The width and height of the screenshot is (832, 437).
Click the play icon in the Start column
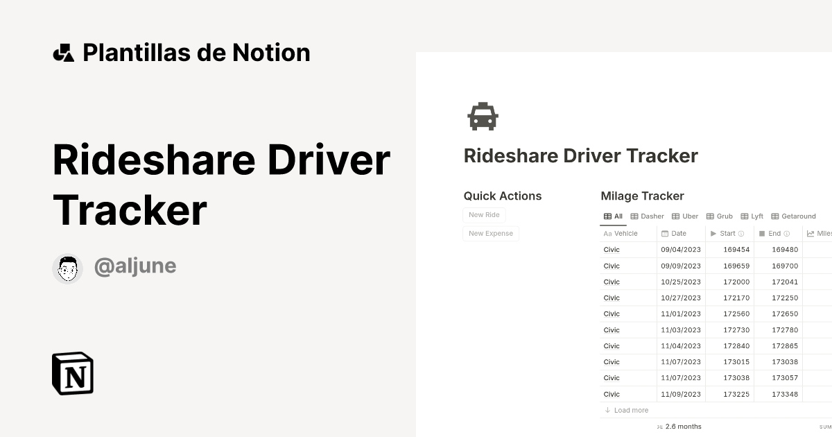(713, 233)
